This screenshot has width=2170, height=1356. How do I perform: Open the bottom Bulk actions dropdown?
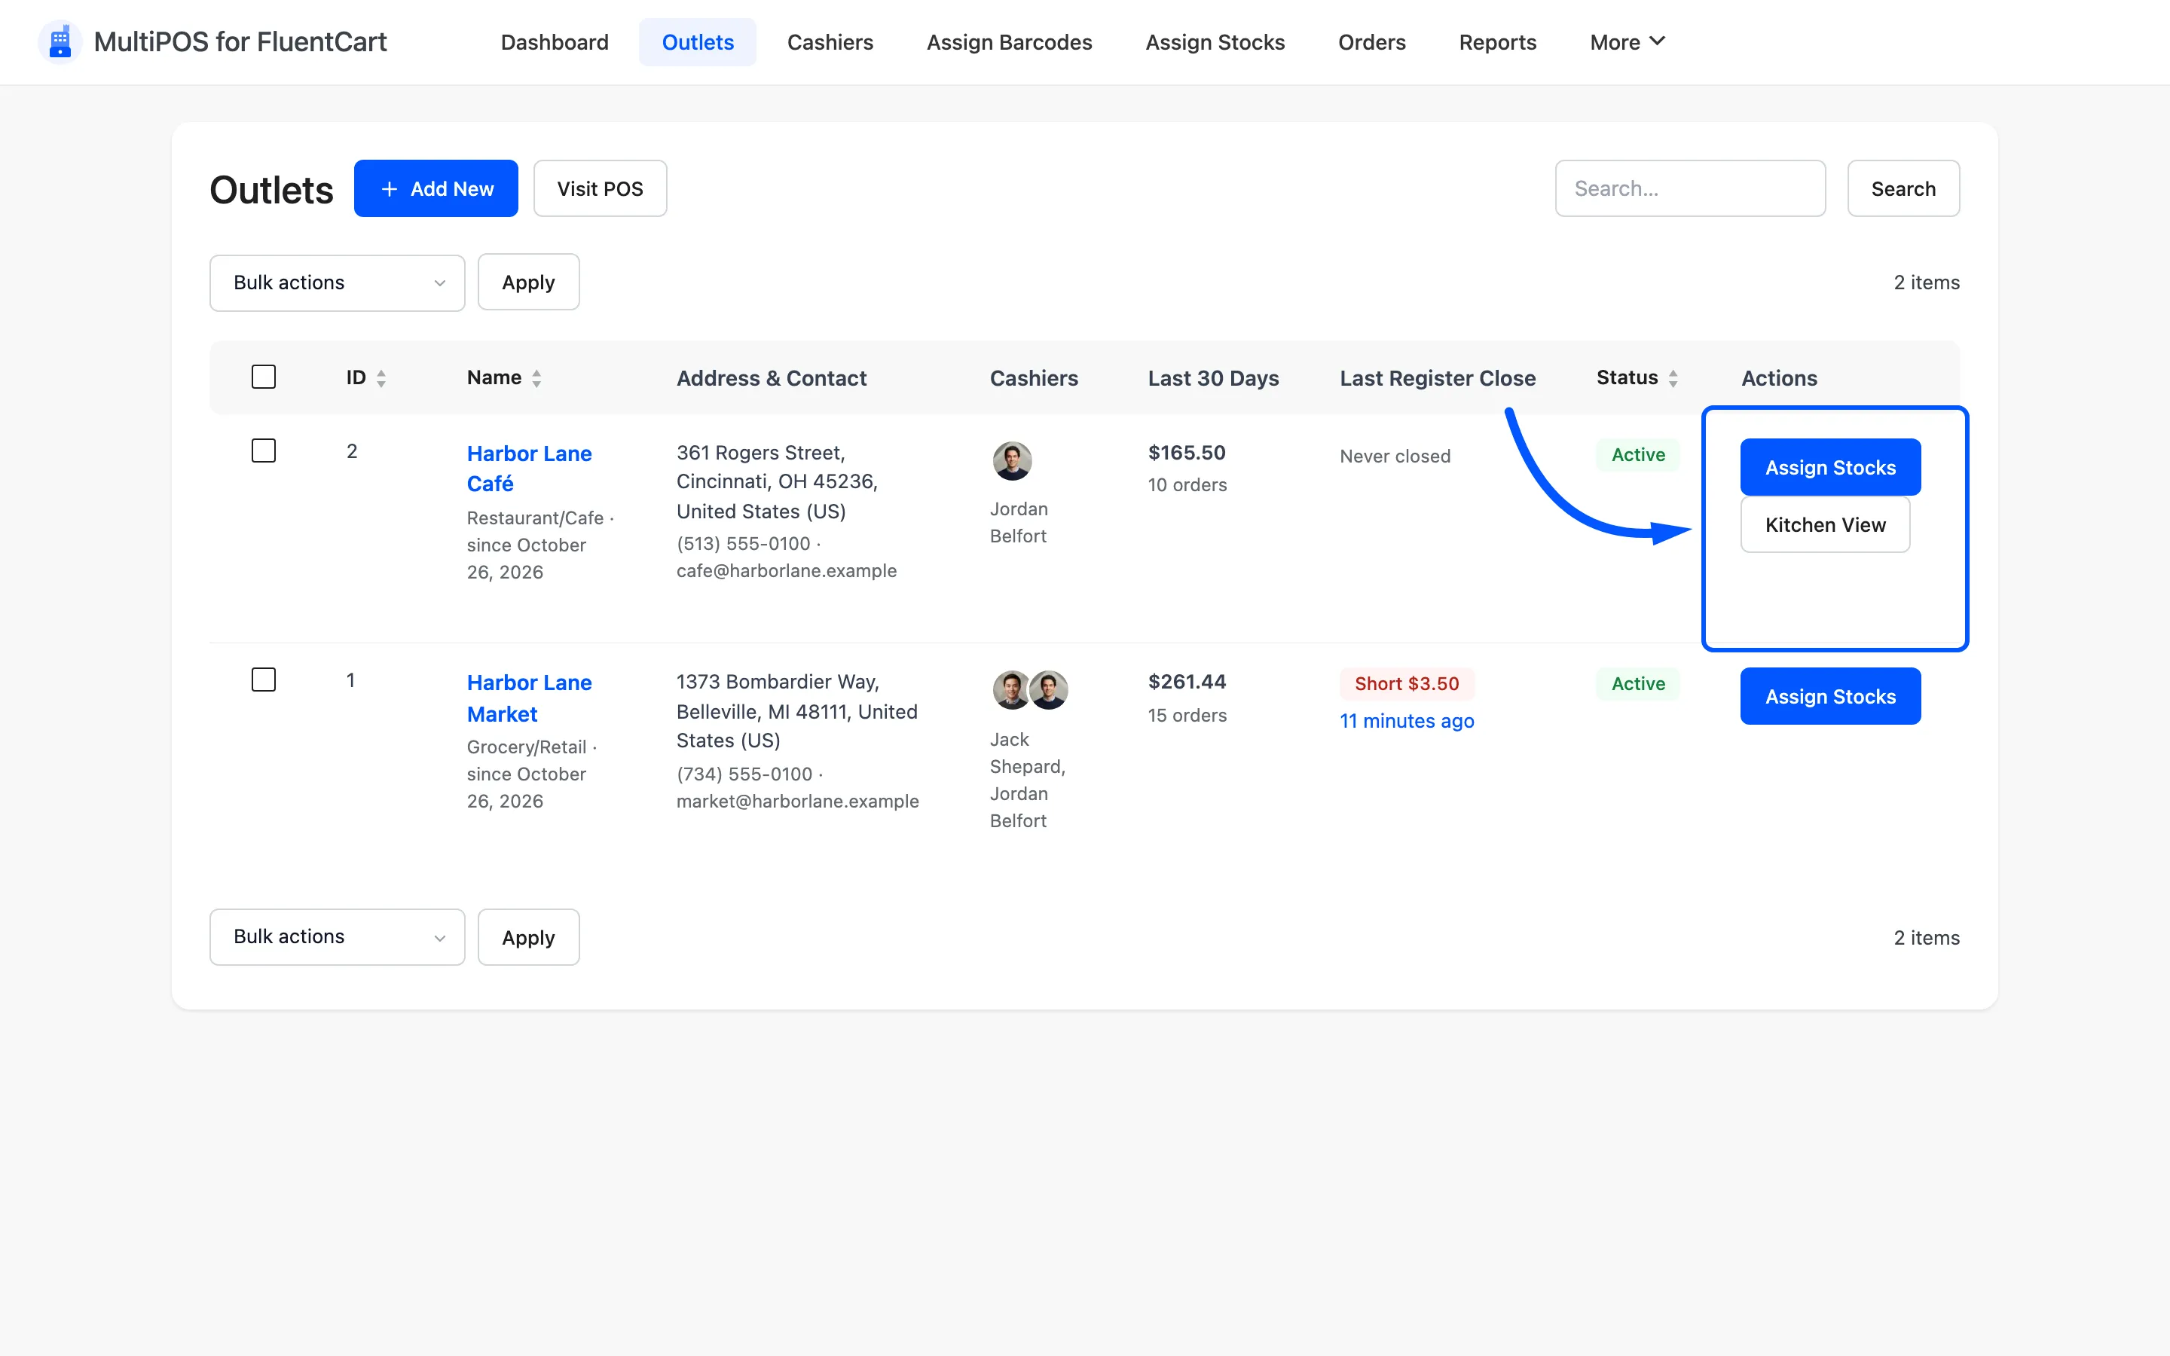(337, 936)
